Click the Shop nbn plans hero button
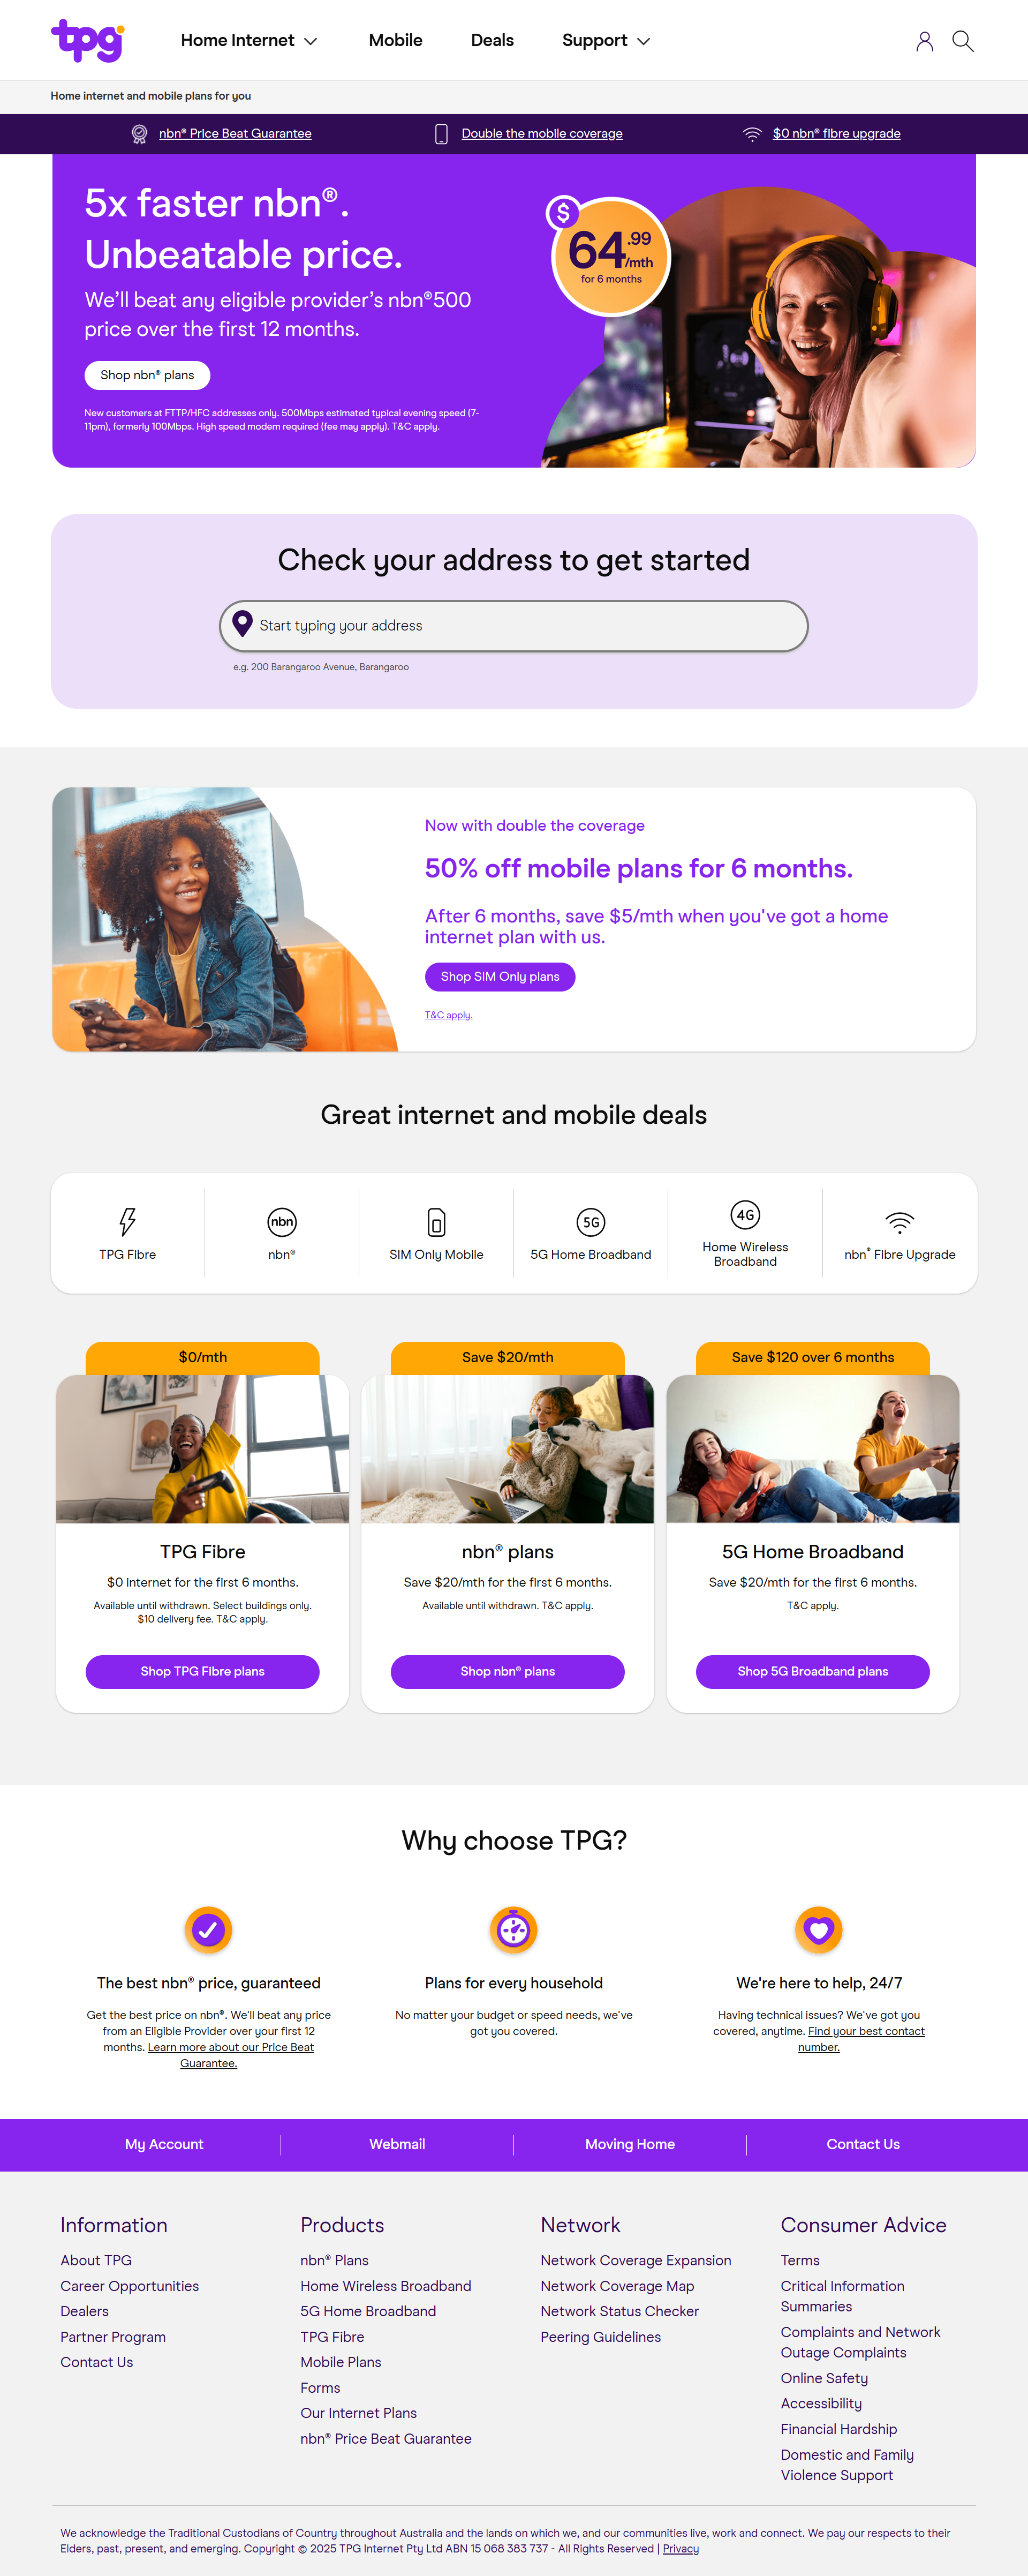This screenshot has width=1028, height=2576. point(147,375)
